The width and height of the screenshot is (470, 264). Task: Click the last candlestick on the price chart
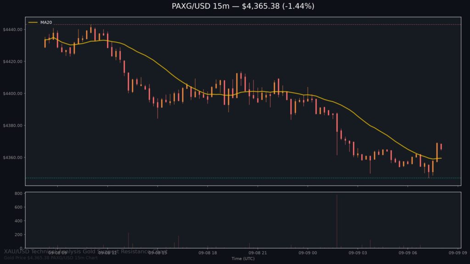coord(441,147)
